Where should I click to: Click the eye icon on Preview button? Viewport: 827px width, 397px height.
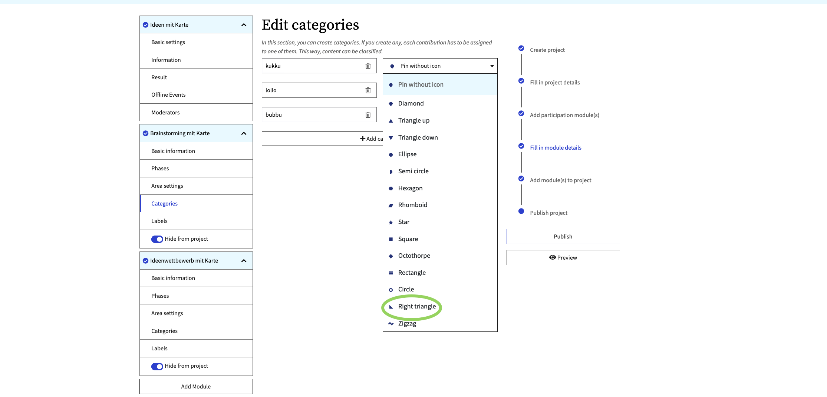click(x=552, y=257)
